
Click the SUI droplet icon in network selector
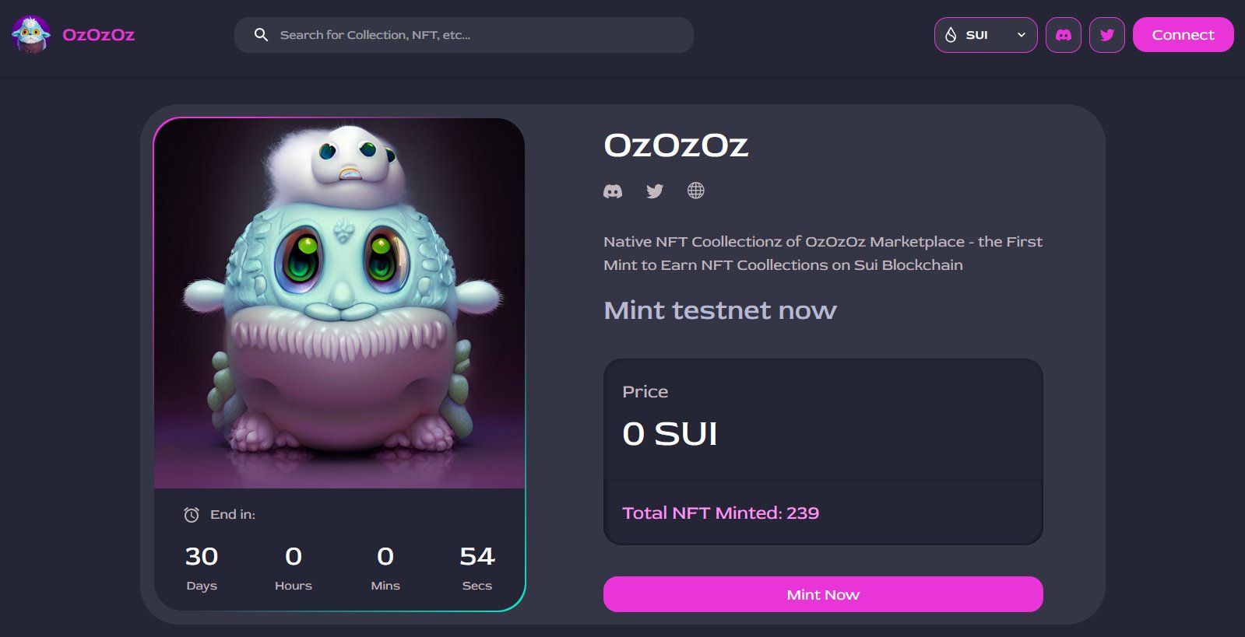951,35
